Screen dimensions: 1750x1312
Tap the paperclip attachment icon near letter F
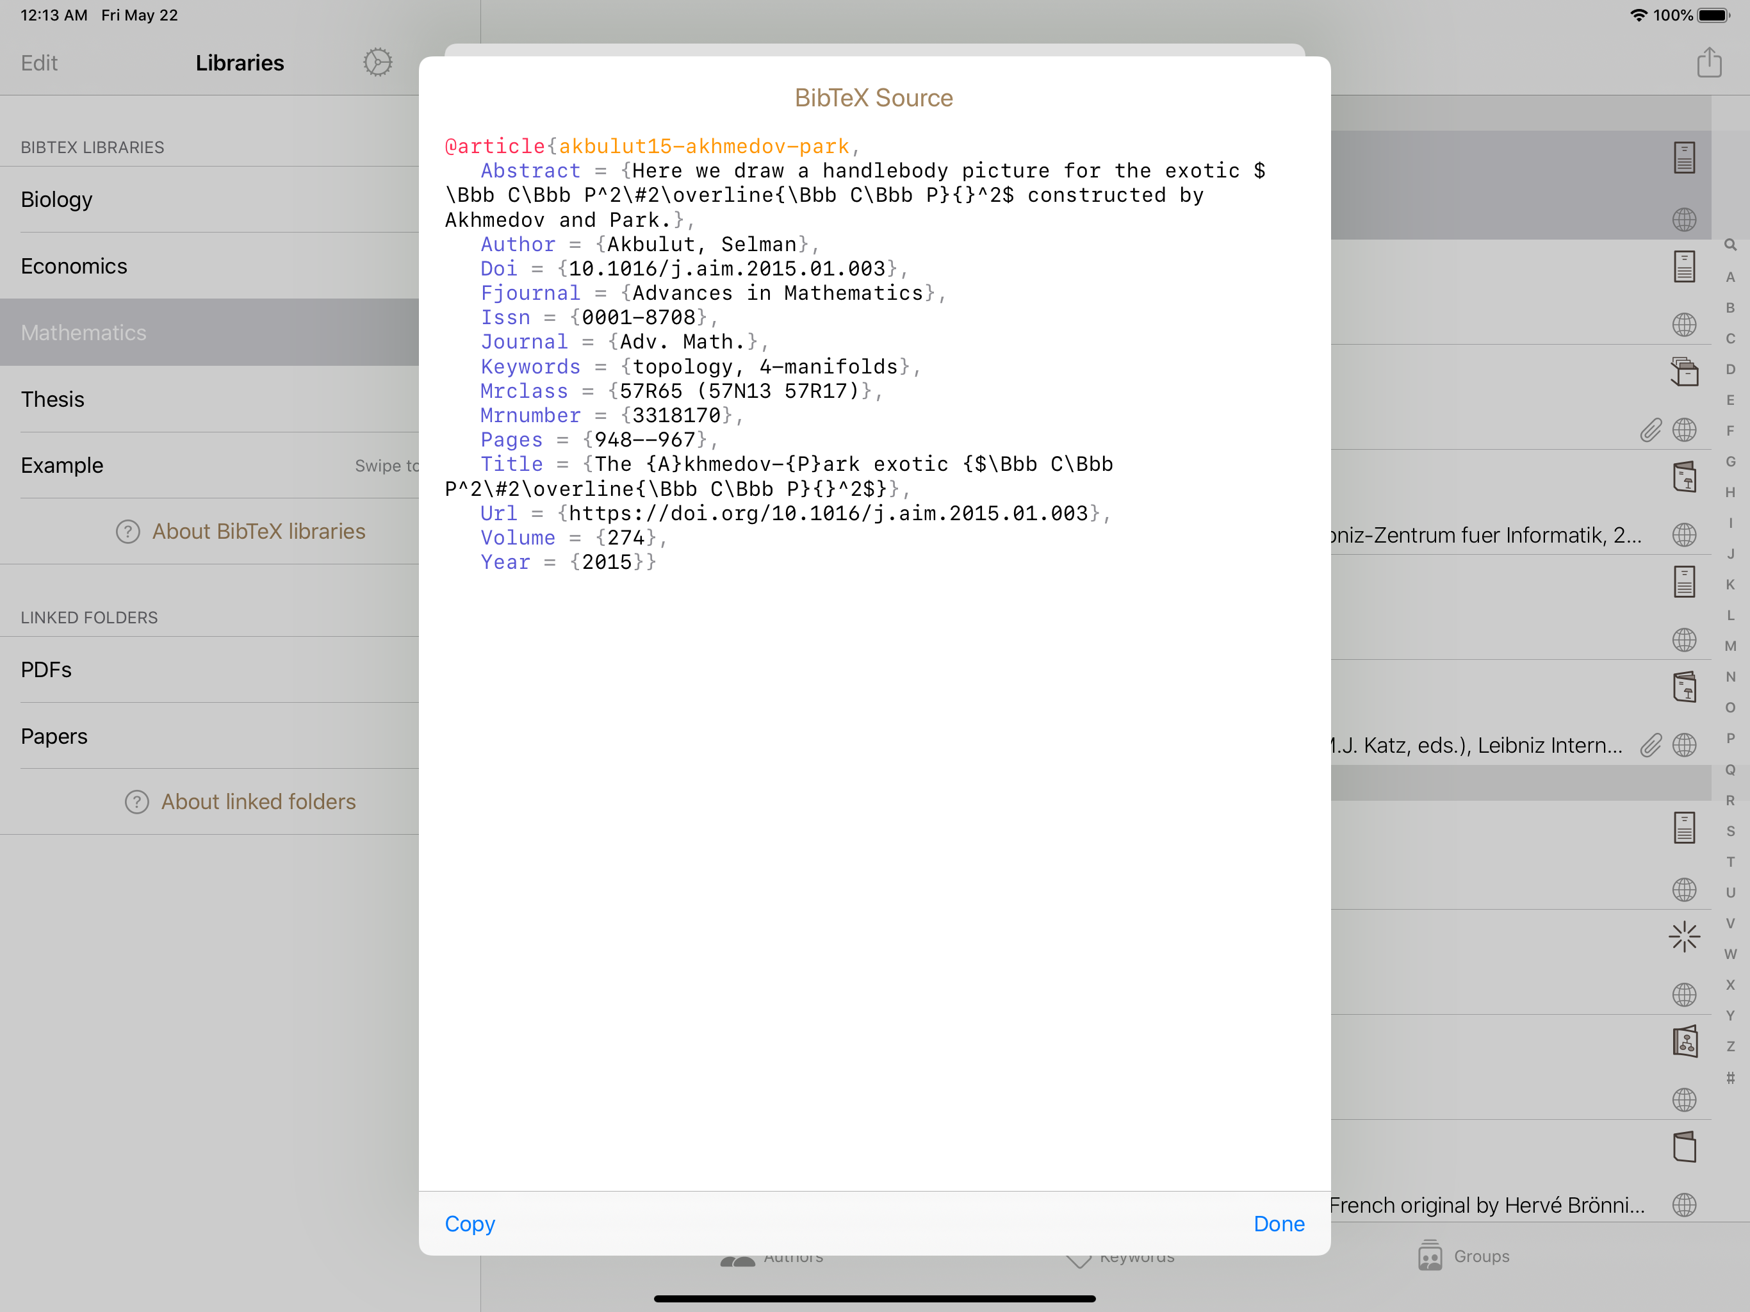pos(1650,430)
